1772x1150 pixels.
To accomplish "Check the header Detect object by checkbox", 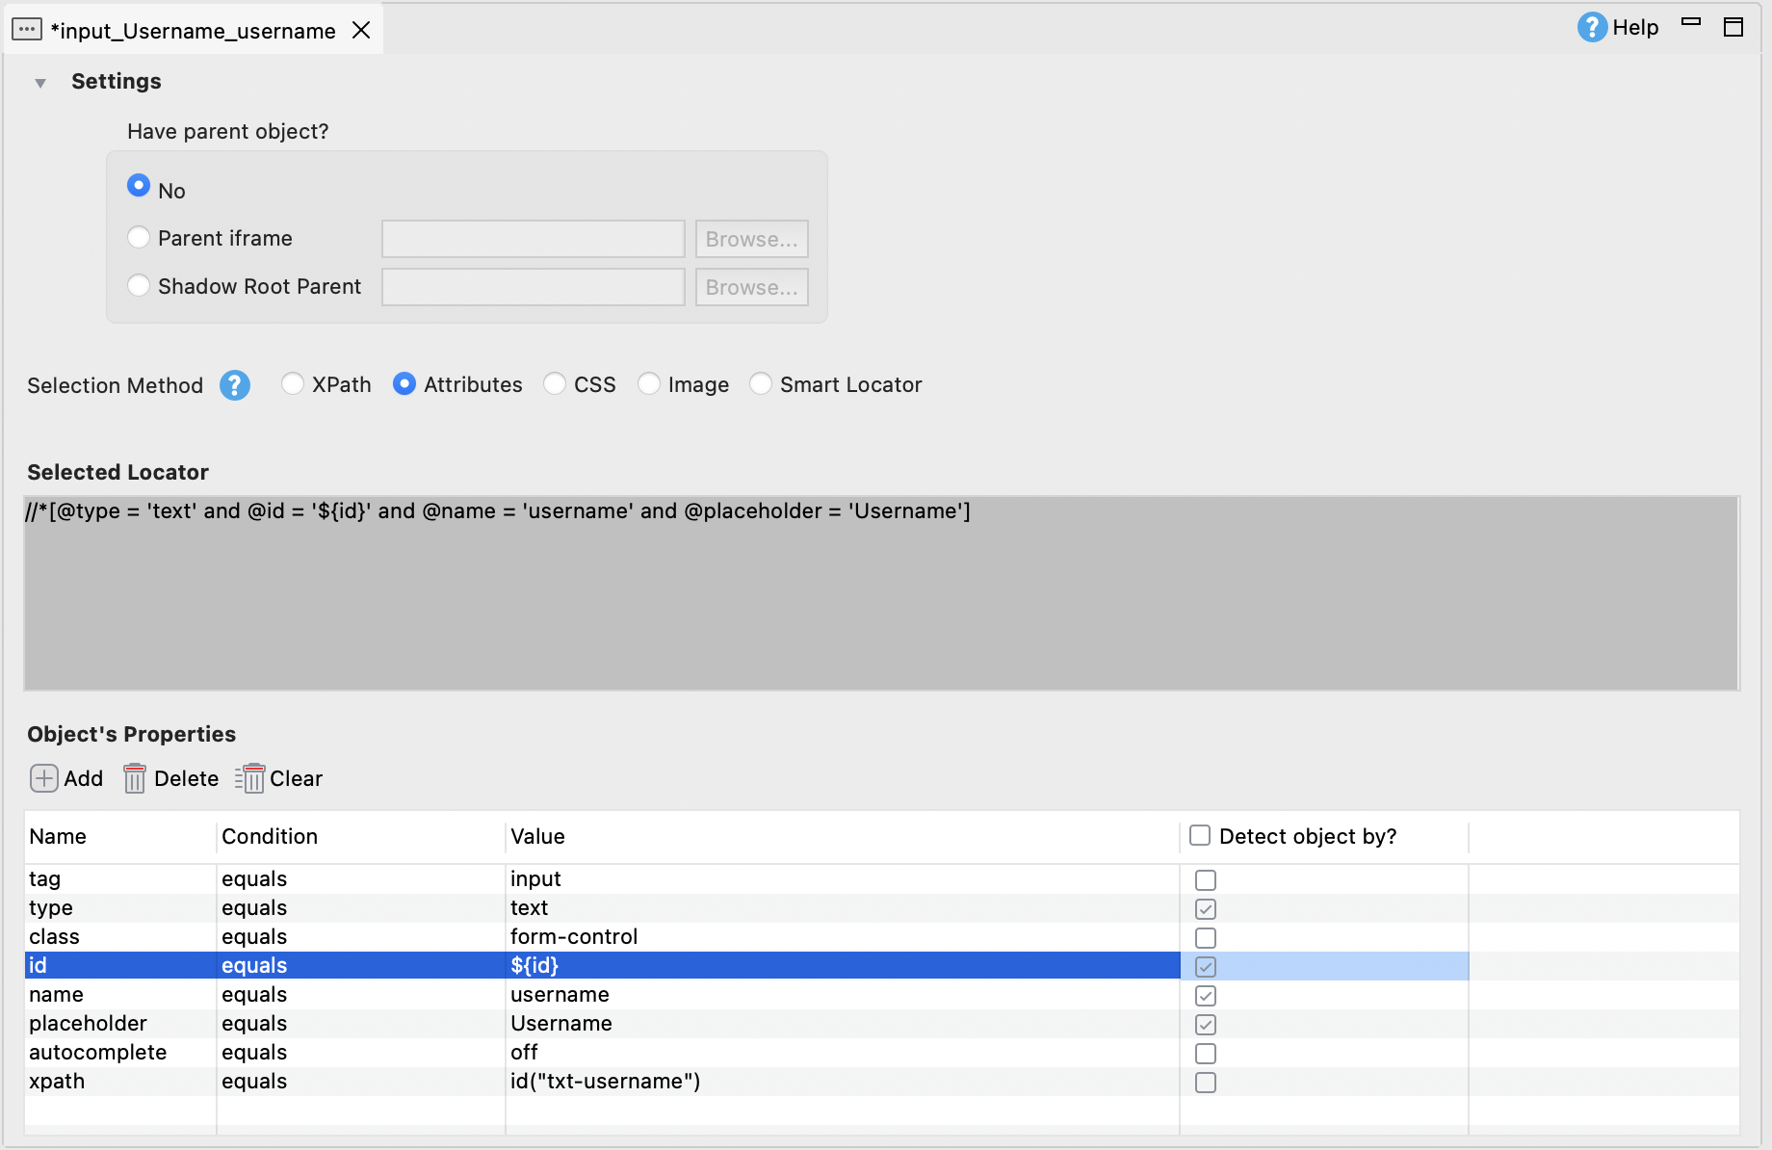I will [1199, 836].
